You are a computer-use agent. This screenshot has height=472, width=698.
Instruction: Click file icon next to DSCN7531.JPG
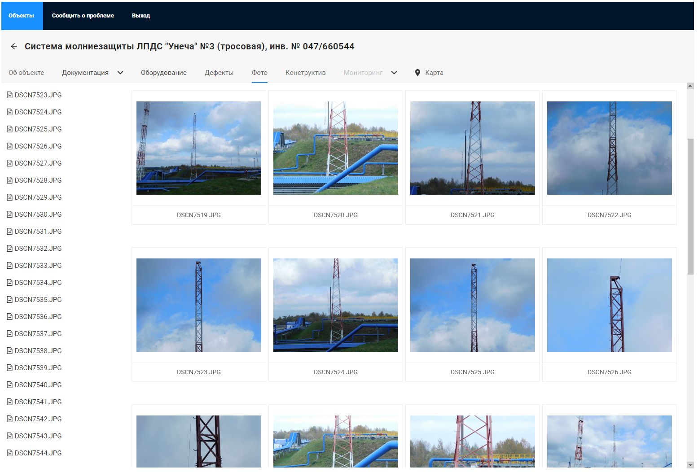tap(9, 232)
